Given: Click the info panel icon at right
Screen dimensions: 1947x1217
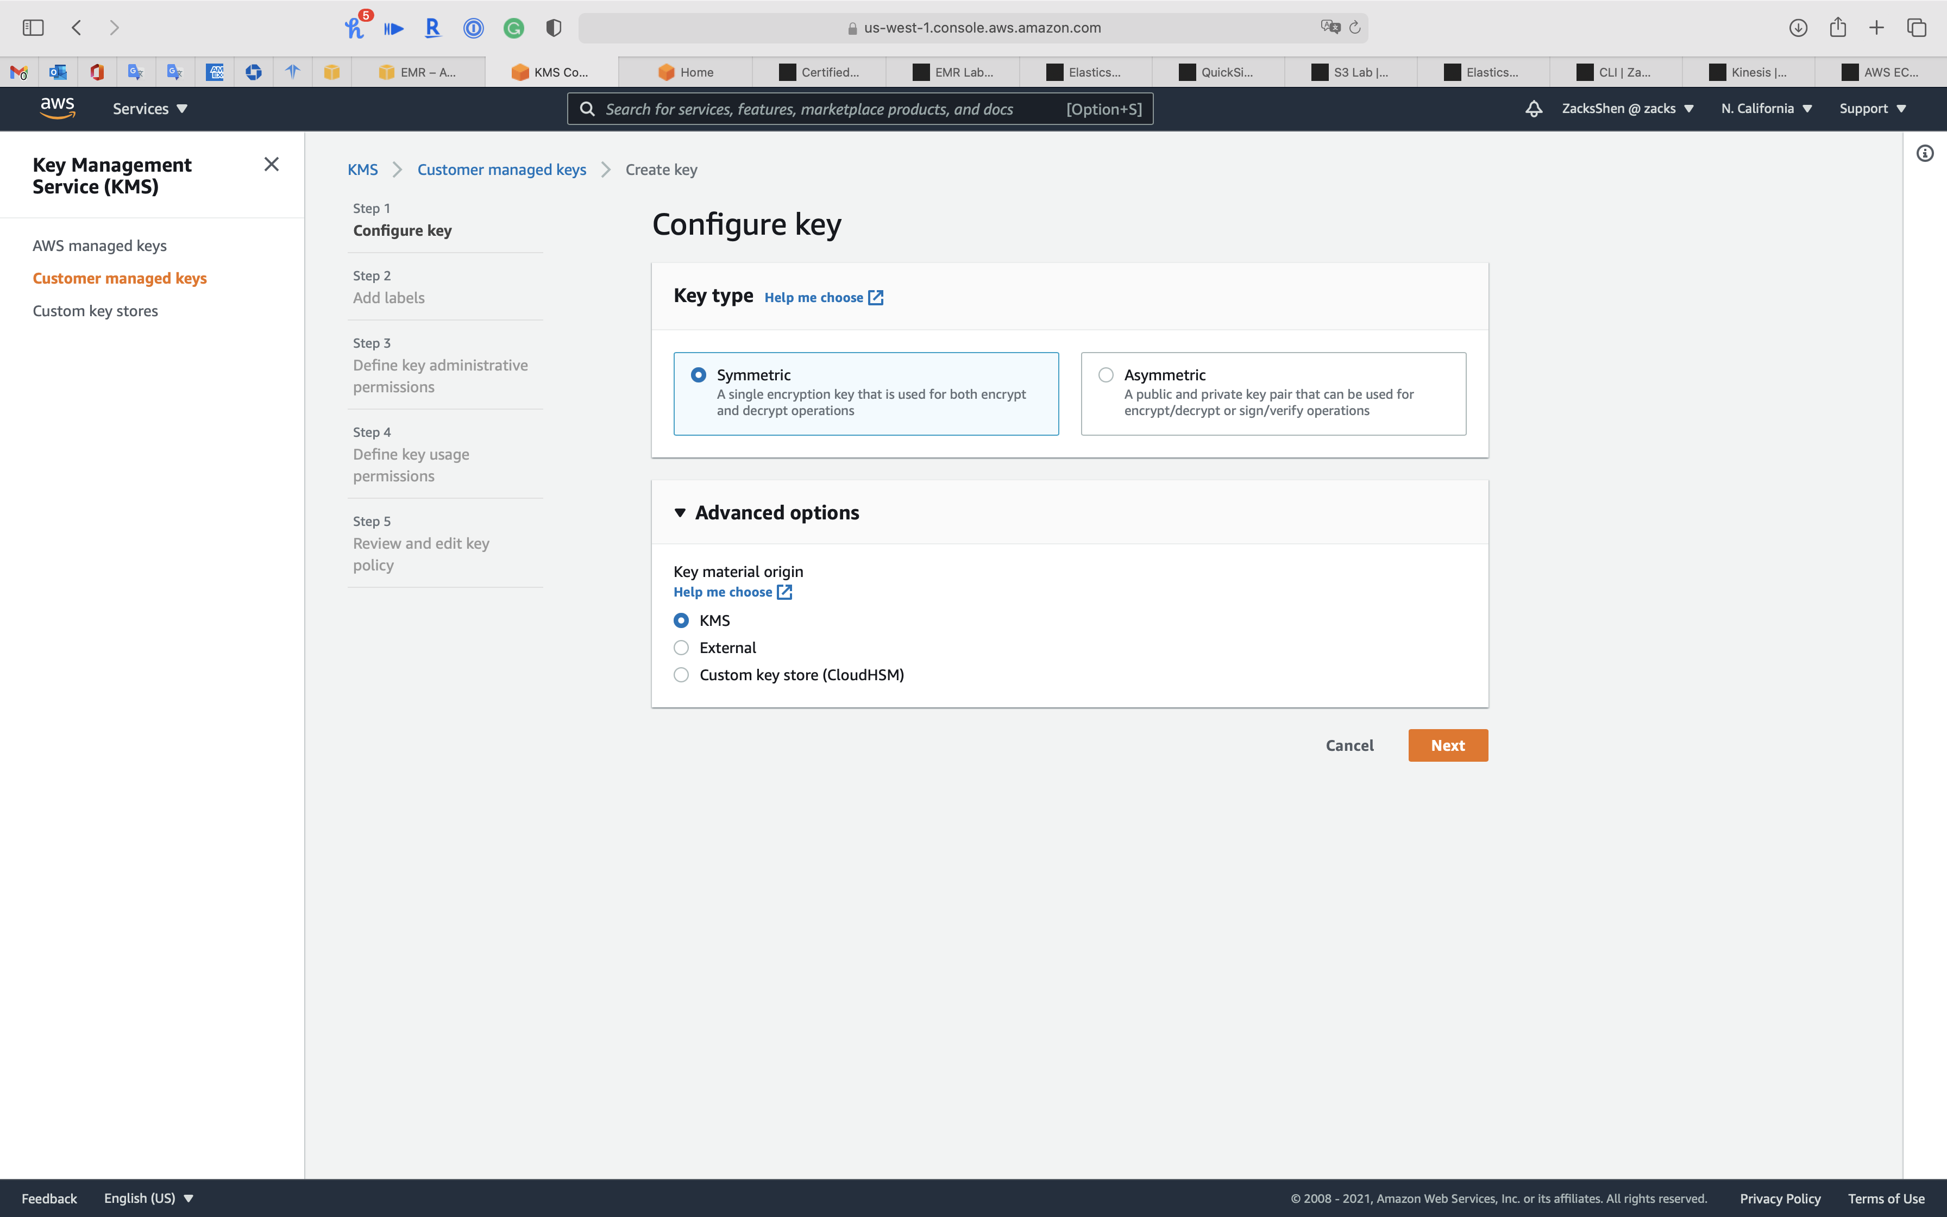Looking at the screenshot, I should point(1925,154).
